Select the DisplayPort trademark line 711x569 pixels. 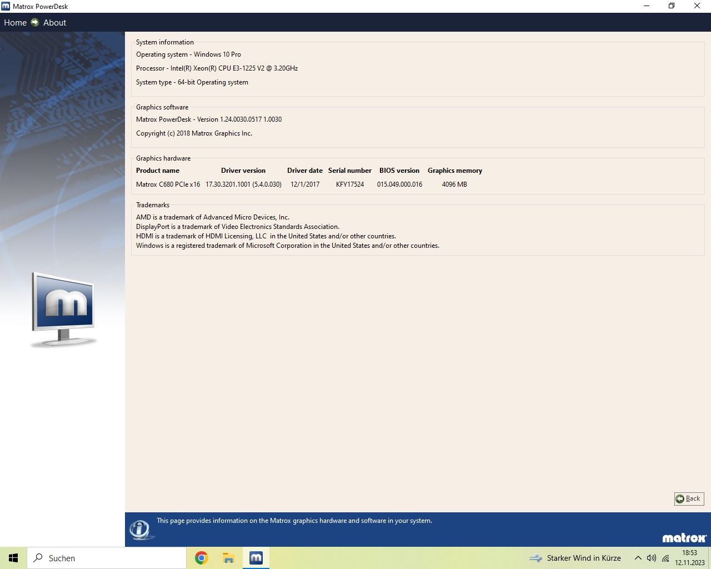click(238, 227)
